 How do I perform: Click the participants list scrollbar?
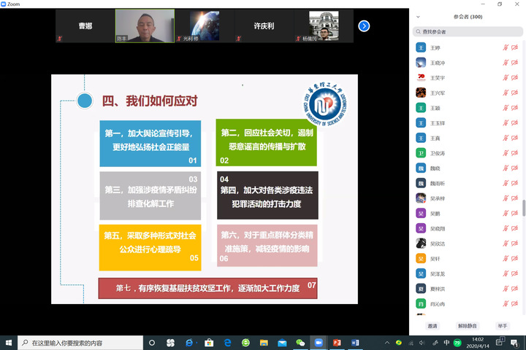[x=523, y=208]
